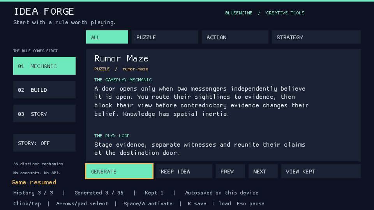Open step 02 BUILD

[x=44, y=90]
